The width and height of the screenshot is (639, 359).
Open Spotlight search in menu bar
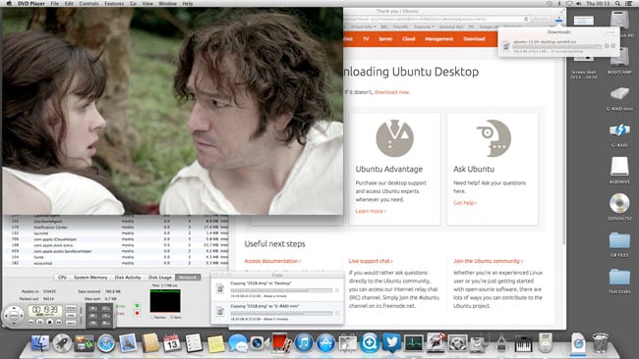tap(617, 3)
